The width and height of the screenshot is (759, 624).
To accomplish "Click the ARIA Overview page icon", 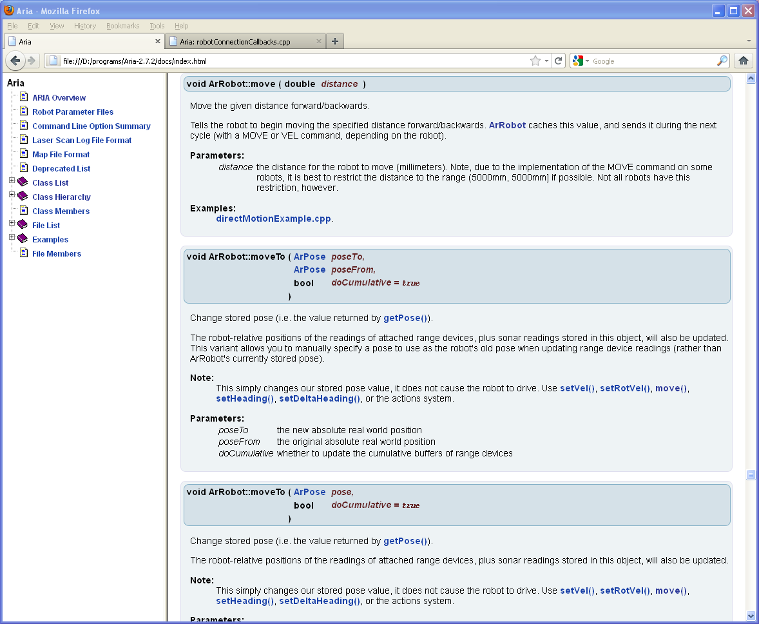I will click(24, 97).
